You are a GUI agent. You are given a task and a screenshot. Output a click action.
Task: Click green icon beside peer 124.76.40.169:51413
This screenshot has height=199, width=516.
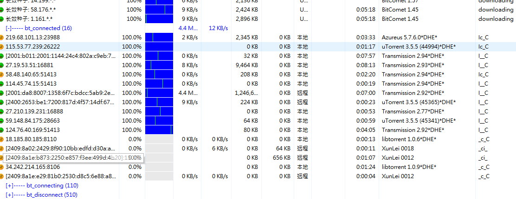coord(2,130)
